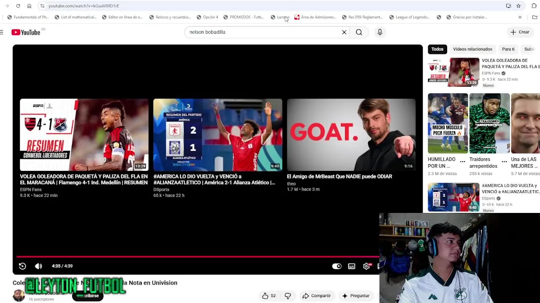This screenshot has height=303, width=540.
Task: Share the video using Compartir
Action: click(317, 296)
